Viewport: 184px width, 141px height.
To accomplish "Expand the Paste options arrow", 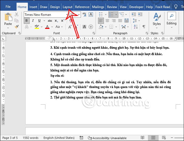I will 8,28.
